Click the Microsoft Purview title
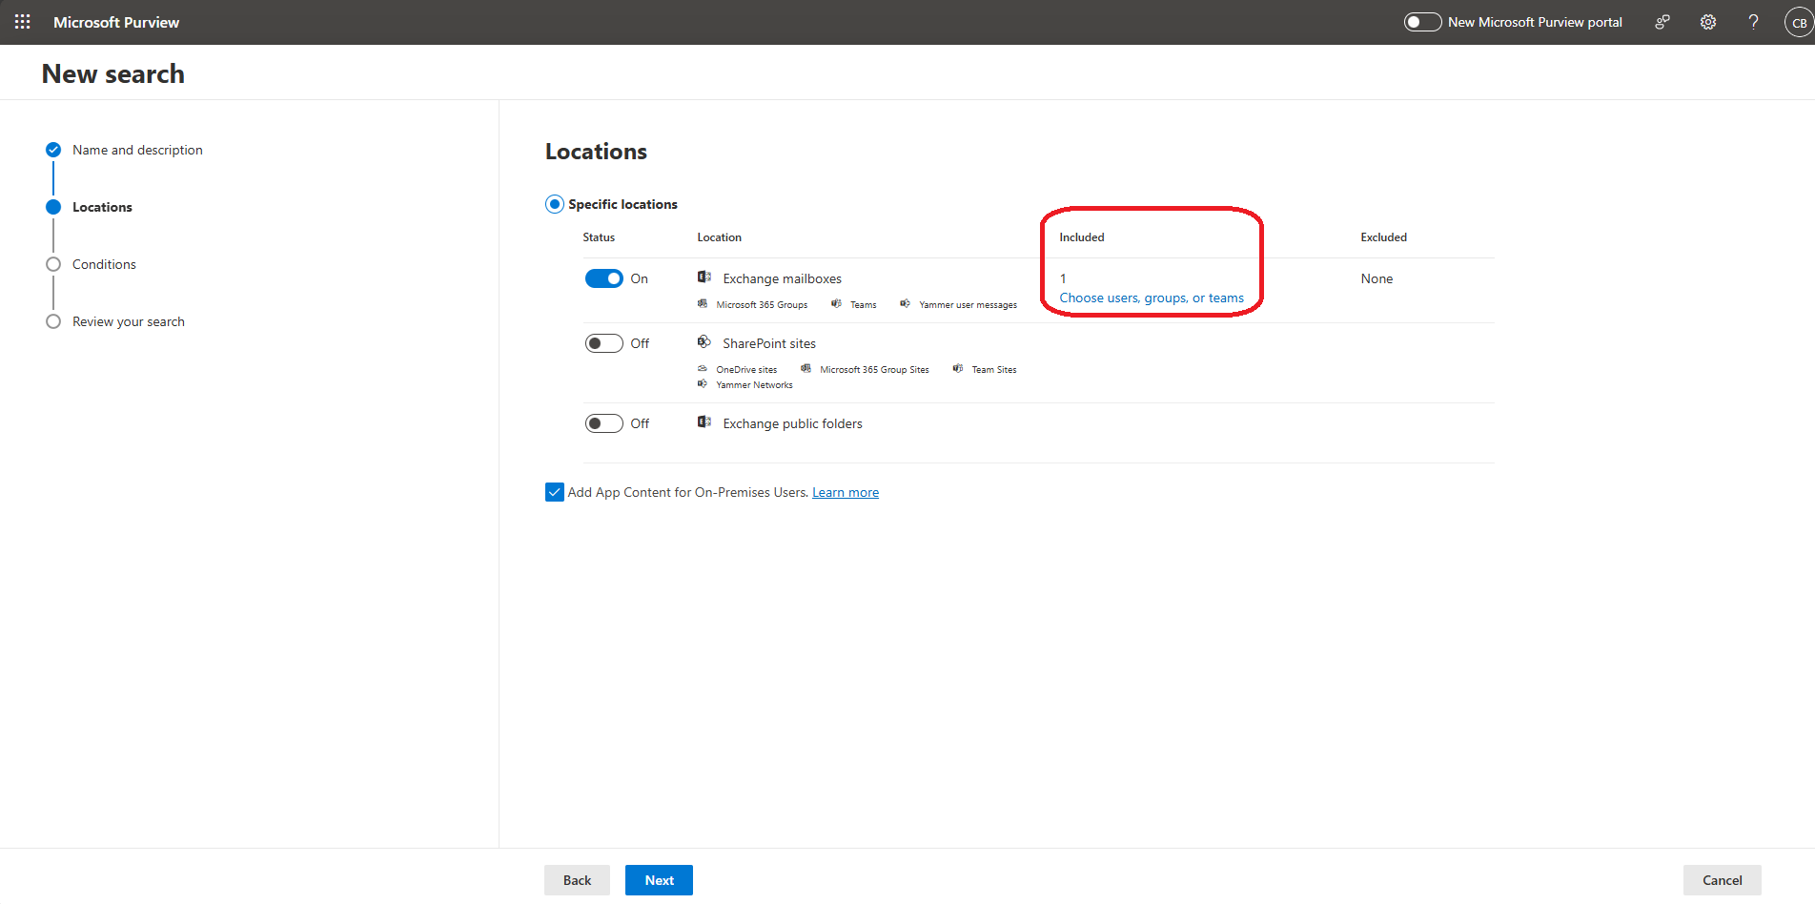Screen dimensions: 1815x904 (116, 22)
